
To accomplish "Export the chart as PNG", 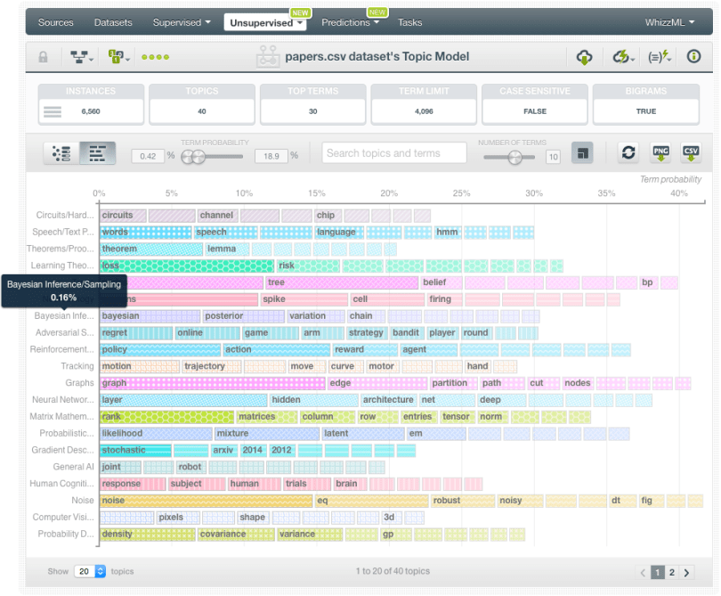I will [660, 153].
